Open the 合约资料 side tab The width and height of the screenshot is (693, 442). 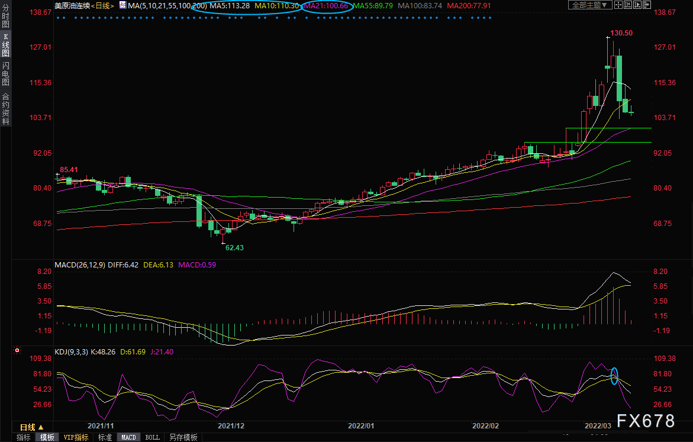(x=6, y=109)
